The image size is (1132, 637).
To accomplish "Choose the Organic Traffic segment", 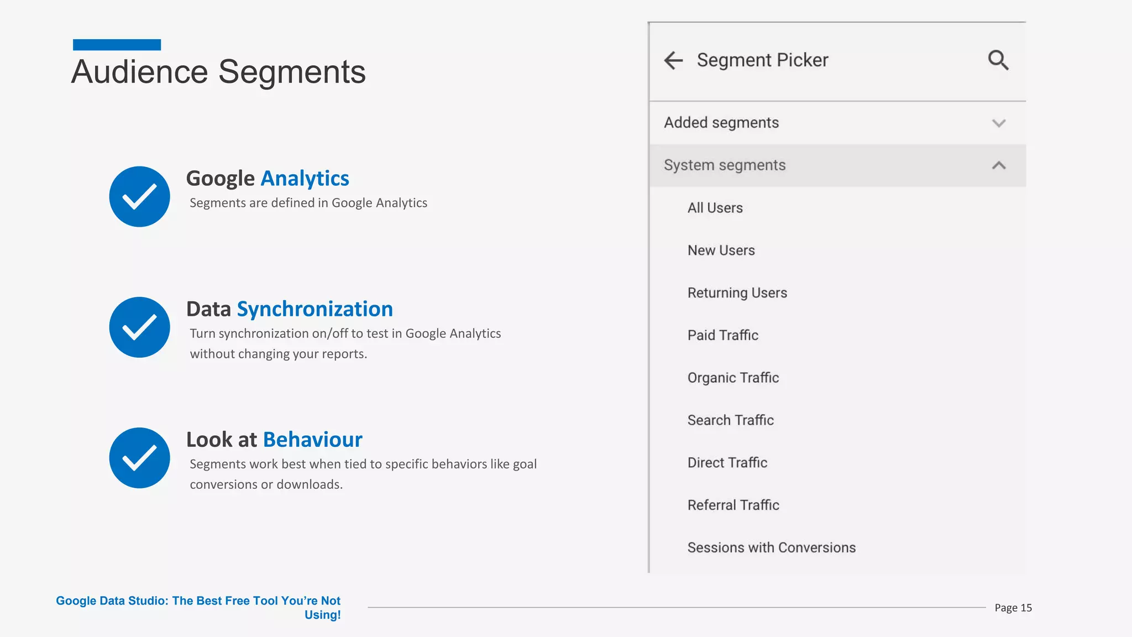I will [x=733, y=378].
